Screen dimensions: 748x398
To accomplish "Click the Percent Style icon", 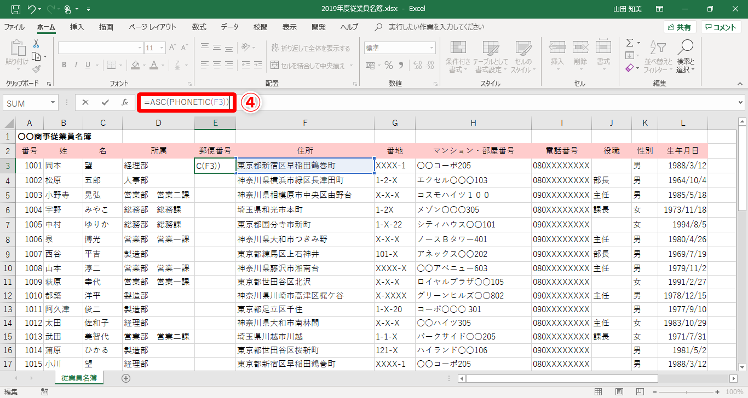I will pyautogui.click(x=389, y=66).
